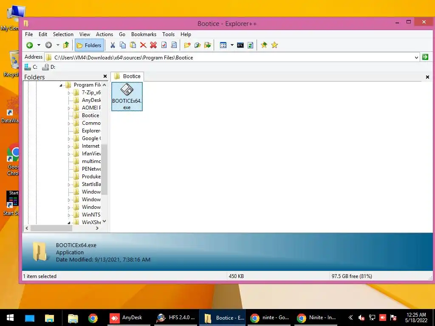Screen dimensions: 435x326
Task: Select Produkey folder in tree
Action: tap(91, 177)
